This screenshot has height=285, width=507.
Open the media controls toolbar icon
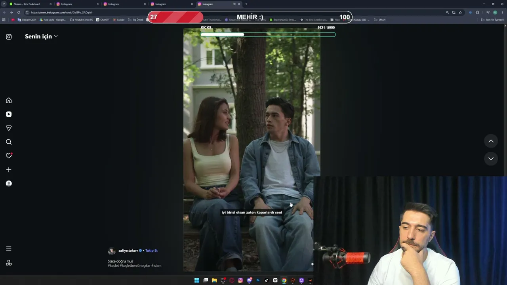(488, 12)
